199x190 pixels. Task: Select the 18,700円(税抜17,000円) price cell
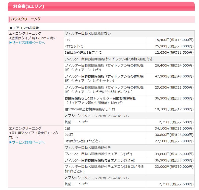(x=174, y=109)
